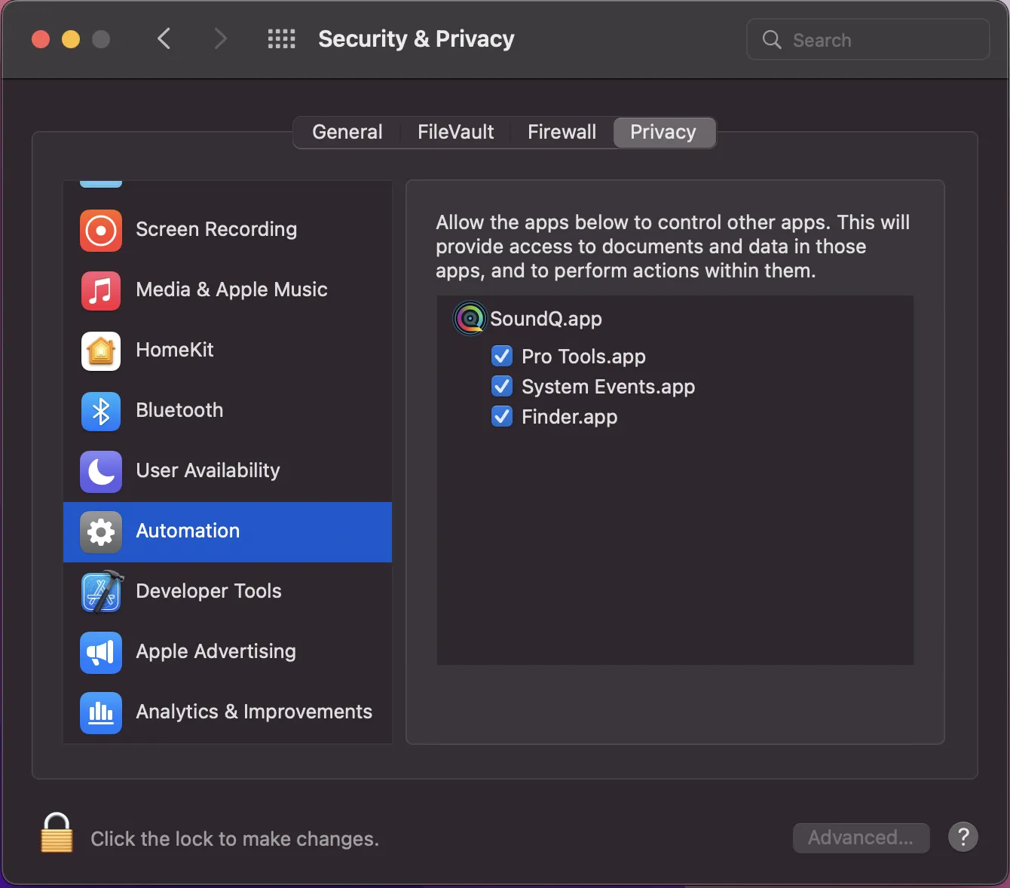Click the SoundQ app icon

pos(470,318)
